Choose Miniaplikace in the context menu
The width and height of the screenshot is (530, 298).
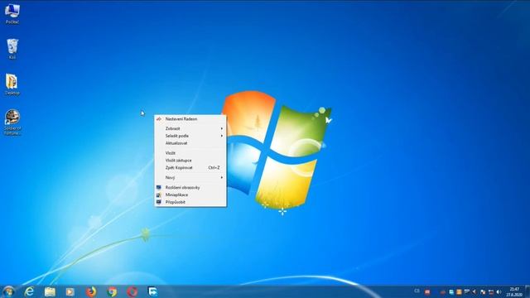click(x=190, y=195)
